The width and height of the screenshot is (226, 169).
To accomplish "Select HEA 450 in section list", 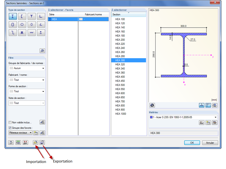I will pyautogui.click(x=128, y=81).
